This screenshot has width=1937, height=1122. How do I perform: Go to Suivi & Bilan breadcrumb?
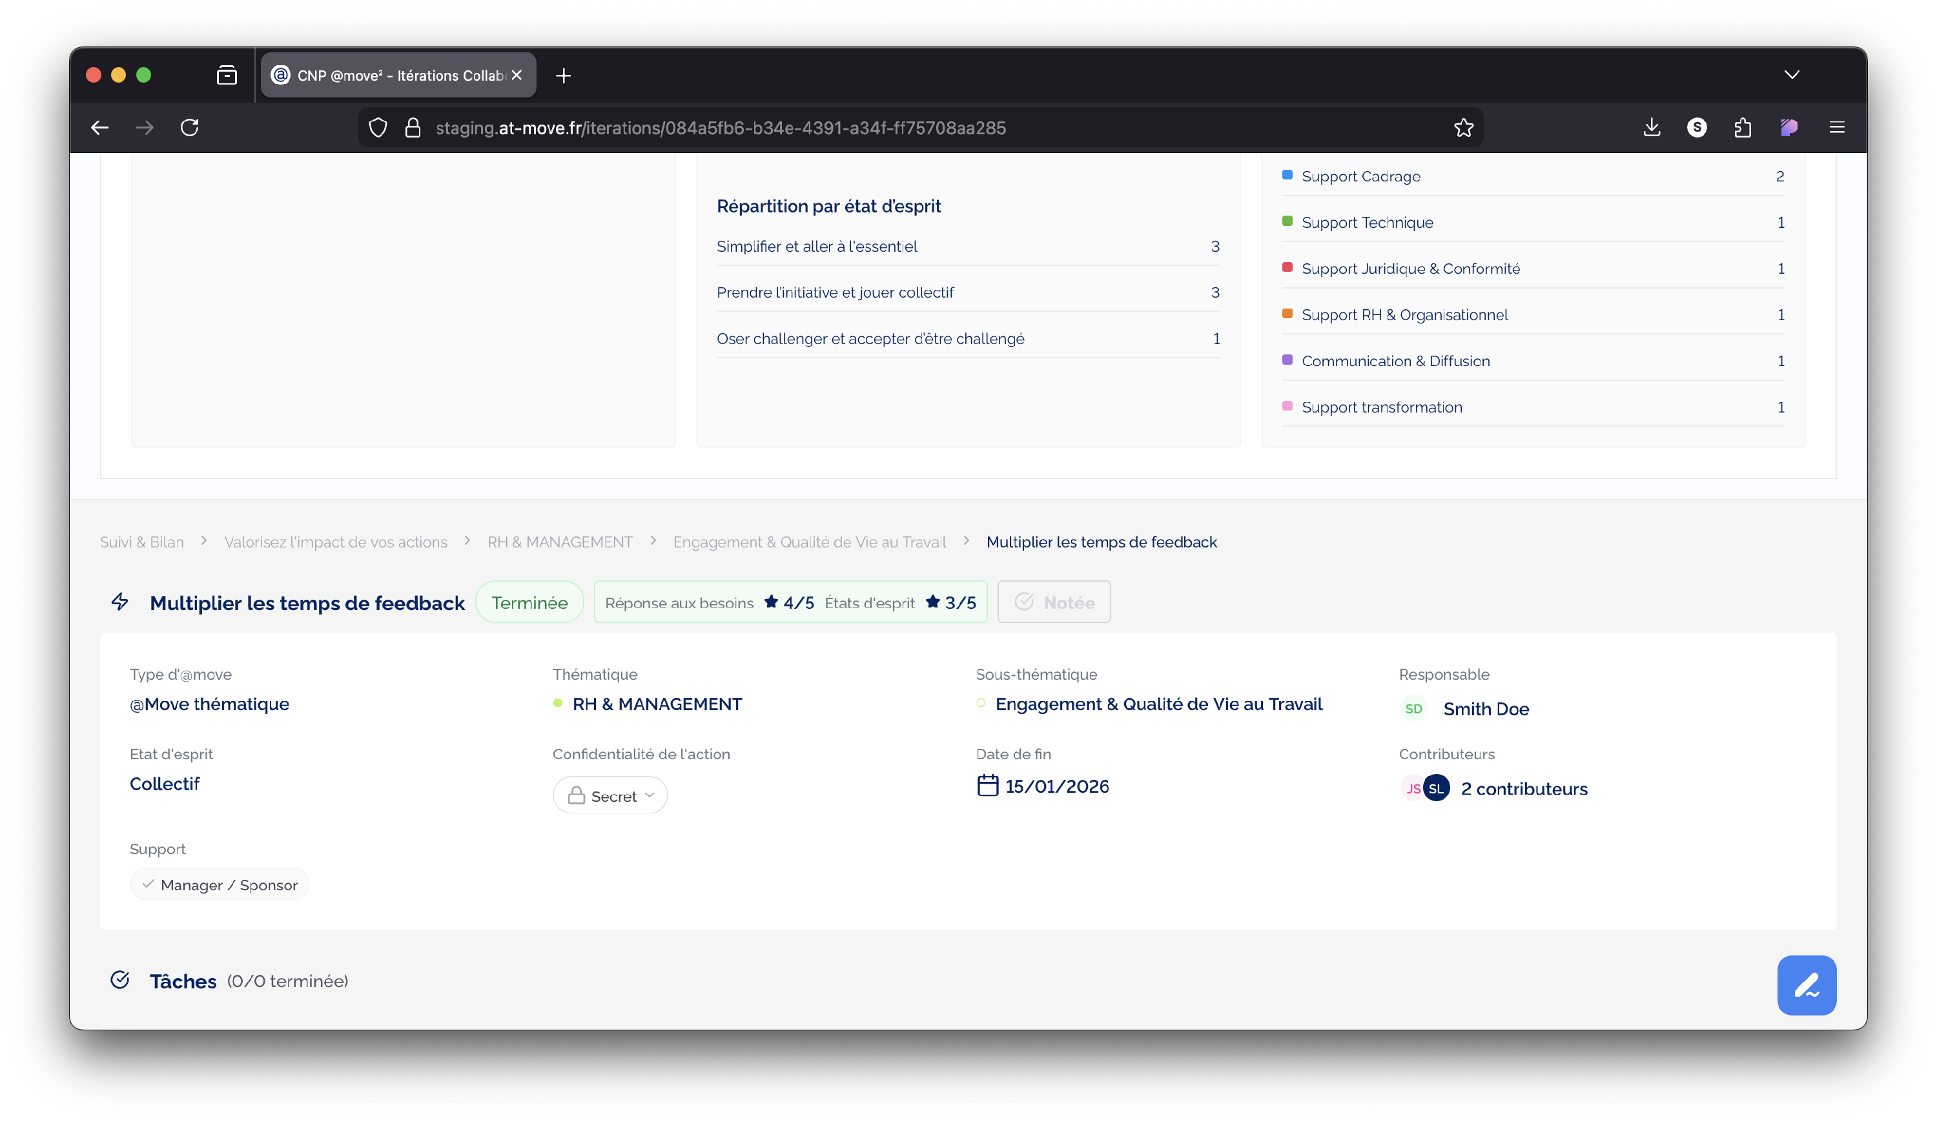click(x=141, y=542)
